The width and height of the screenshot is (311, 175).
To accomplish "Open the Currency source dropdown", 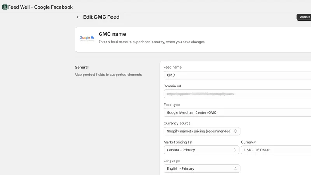I will point(202,131).
